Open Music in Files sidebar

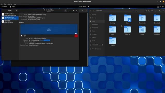pos(97,31)
